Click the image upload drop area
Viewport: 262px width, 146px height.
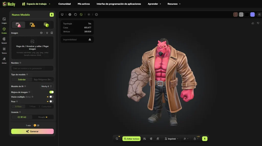[x=32, y=48]
